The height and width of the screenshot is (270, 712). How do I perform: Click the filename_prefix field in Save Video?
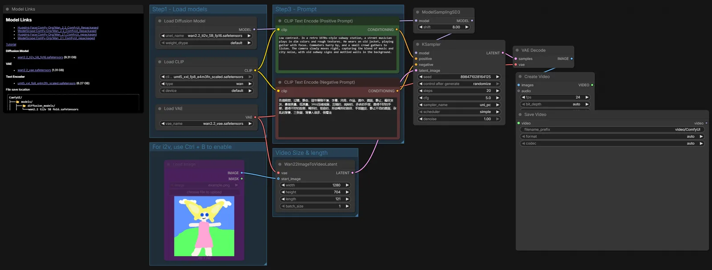pyautogui.click(x=612, y=129)
